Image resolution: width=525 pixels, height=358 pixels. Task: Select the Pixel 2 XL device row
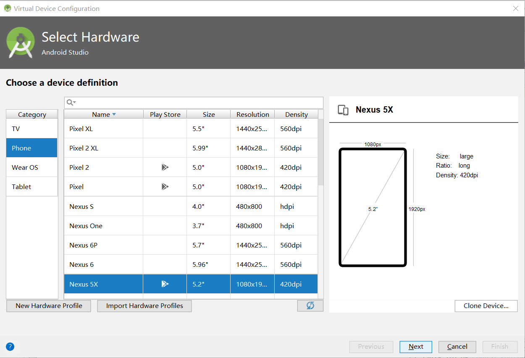point(191,148)
